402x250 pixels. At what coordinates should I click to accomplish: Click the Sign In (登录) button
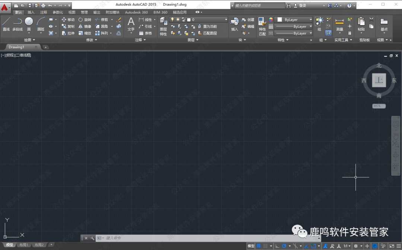click(302, 6)
